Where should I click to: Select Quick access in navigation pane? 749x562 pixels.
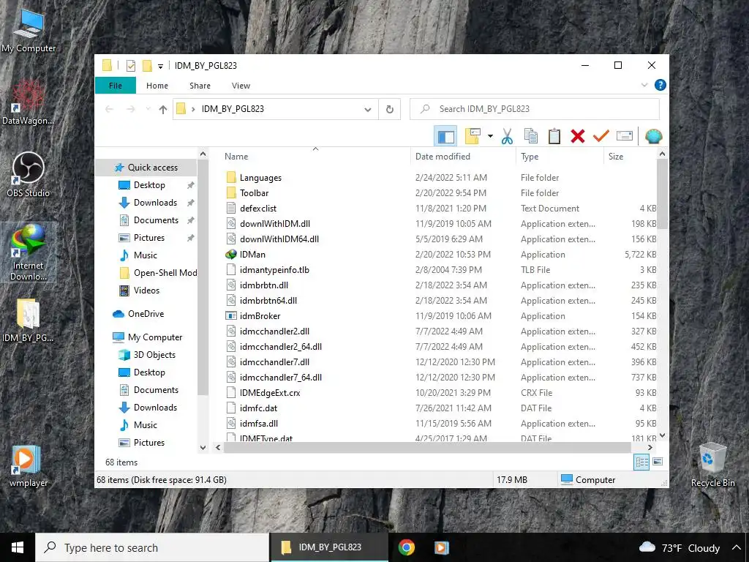152,168
